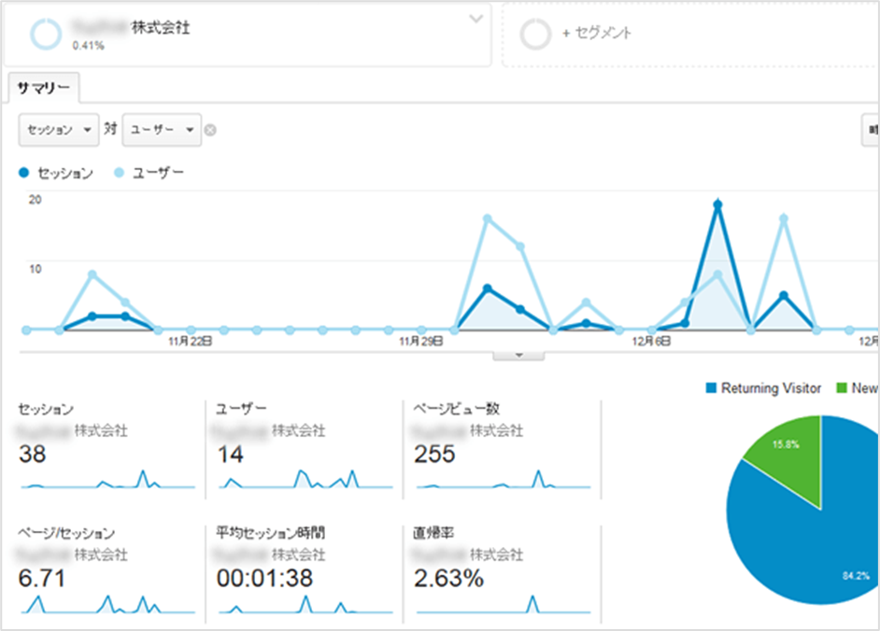The height and width of the screenshot is (631, 880).
Task: Click the 11月22日 axis label
Action: [191, 341]
